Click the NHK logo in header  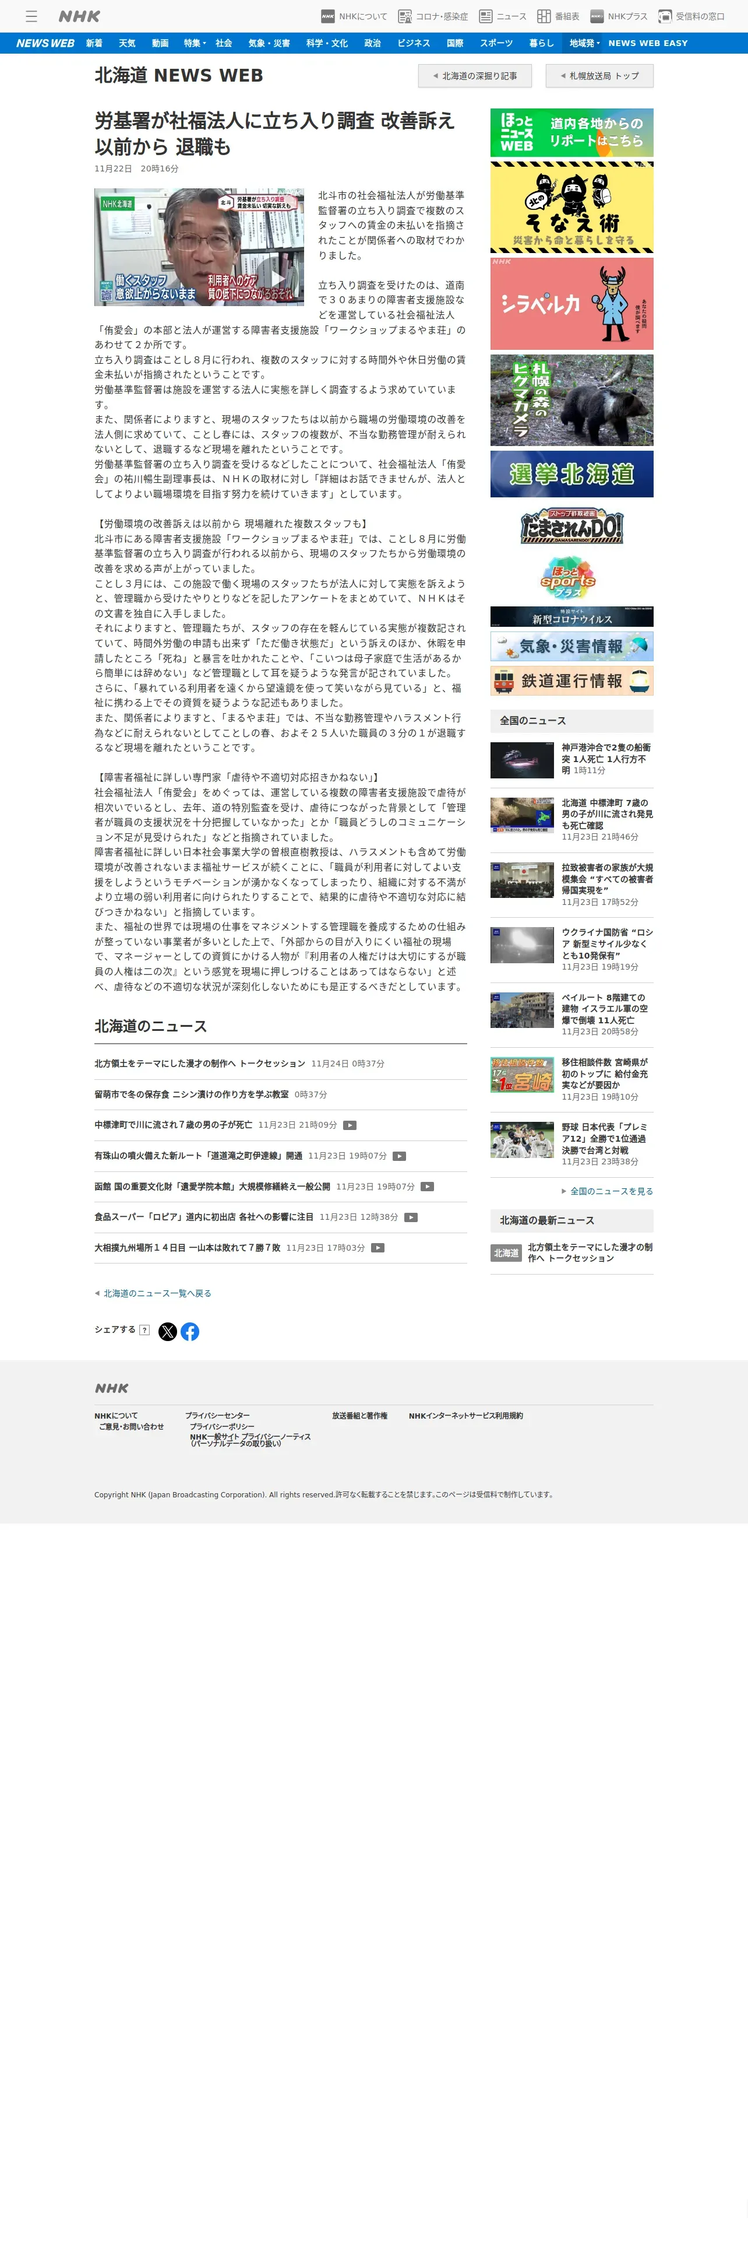pyautogui.click(x=79, y=16)
